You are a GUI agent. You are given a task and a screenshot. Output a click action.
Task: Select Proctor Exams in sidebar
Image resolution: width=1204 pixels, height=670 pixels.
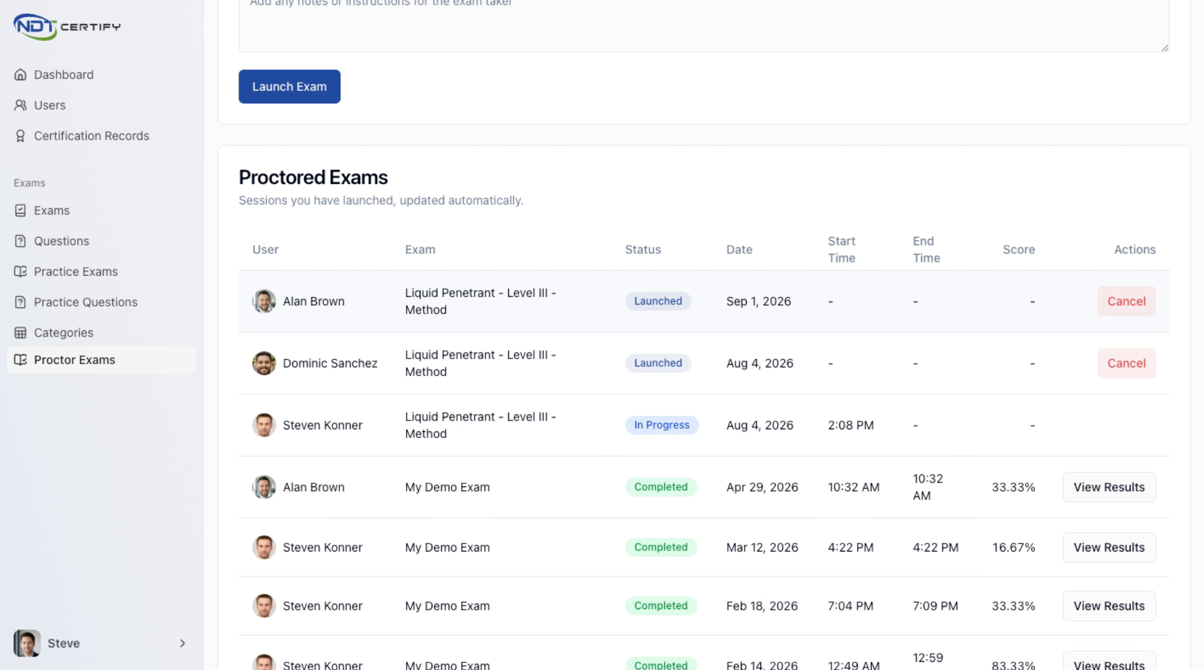(x=102, y=360)
